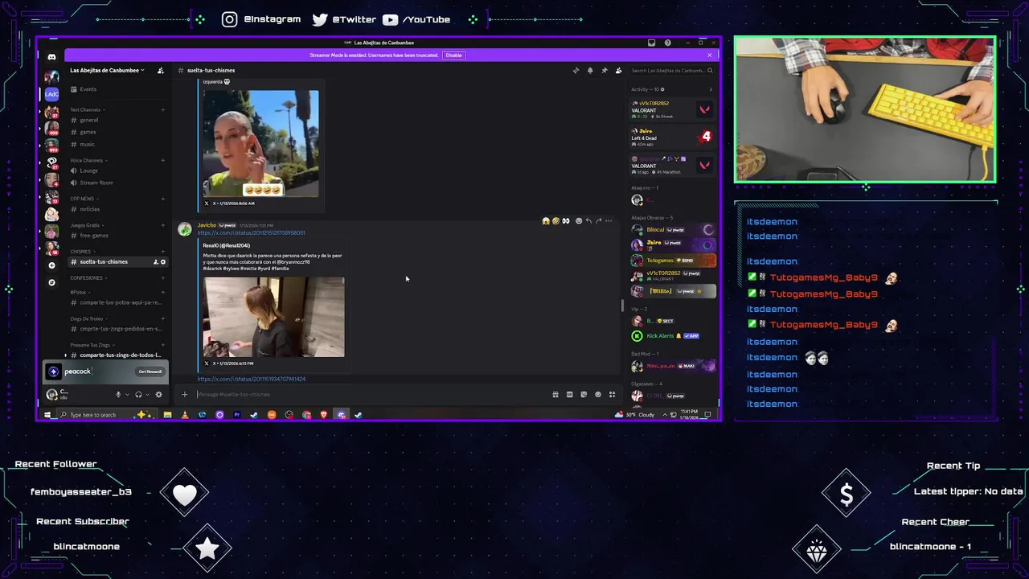Open User Settings gear icon

click(158, 394)
